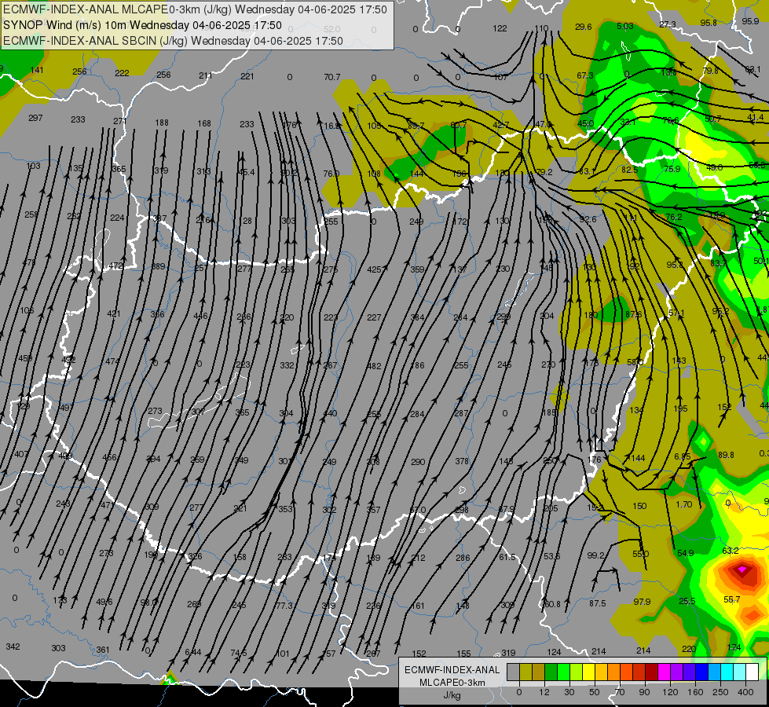Screen dimensions: 769x707
Task: Click the map value '290'
Action: [x=418, y=462]
